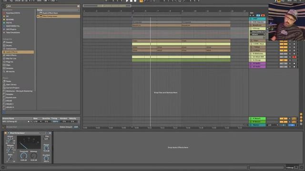Toggle the 6 DMD track activator
The width and height of the screenshot is (305, 171).
pyautogui.click(x=284, y=44)
